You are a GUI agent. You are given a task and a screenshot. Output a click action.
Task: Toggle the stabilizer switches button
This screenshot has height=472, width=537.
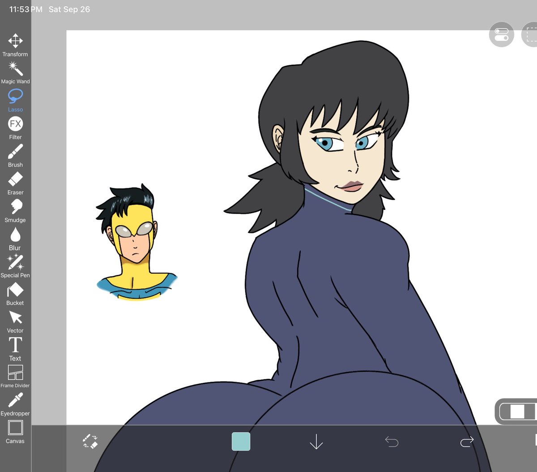[x=502, y=34]
